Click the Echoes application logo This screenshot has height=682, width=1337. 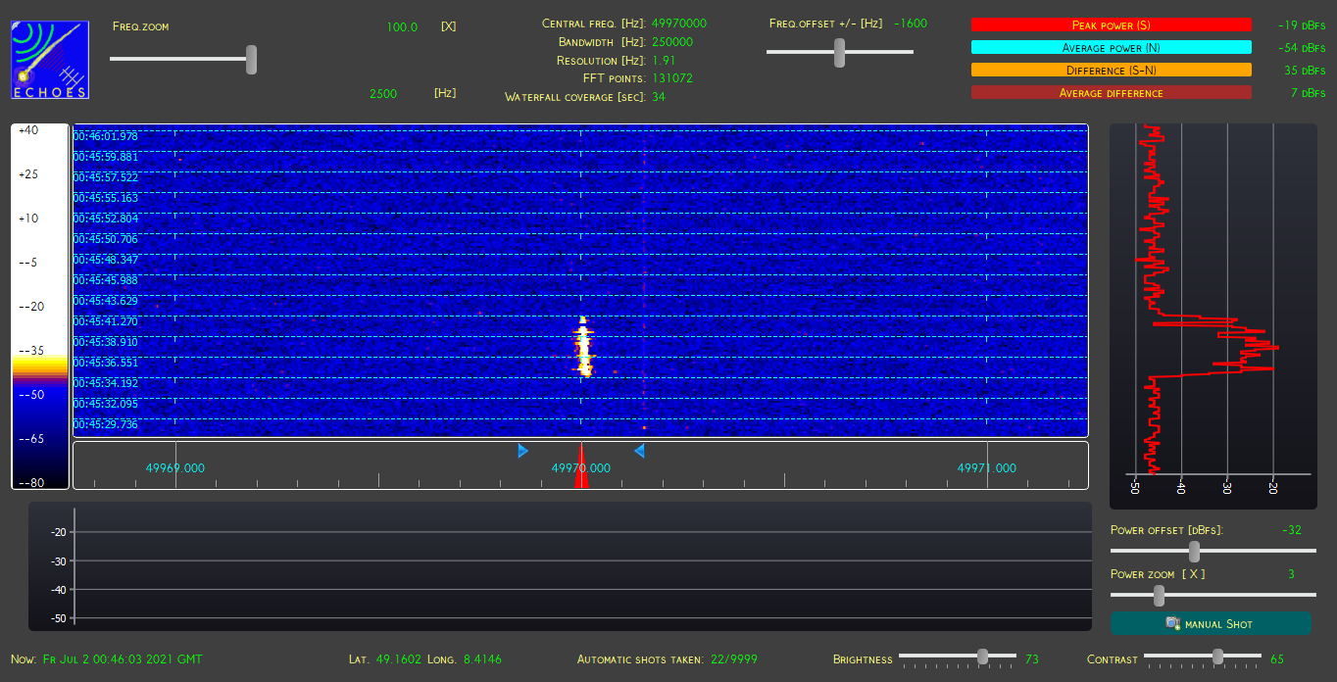(x=50, y=60)
